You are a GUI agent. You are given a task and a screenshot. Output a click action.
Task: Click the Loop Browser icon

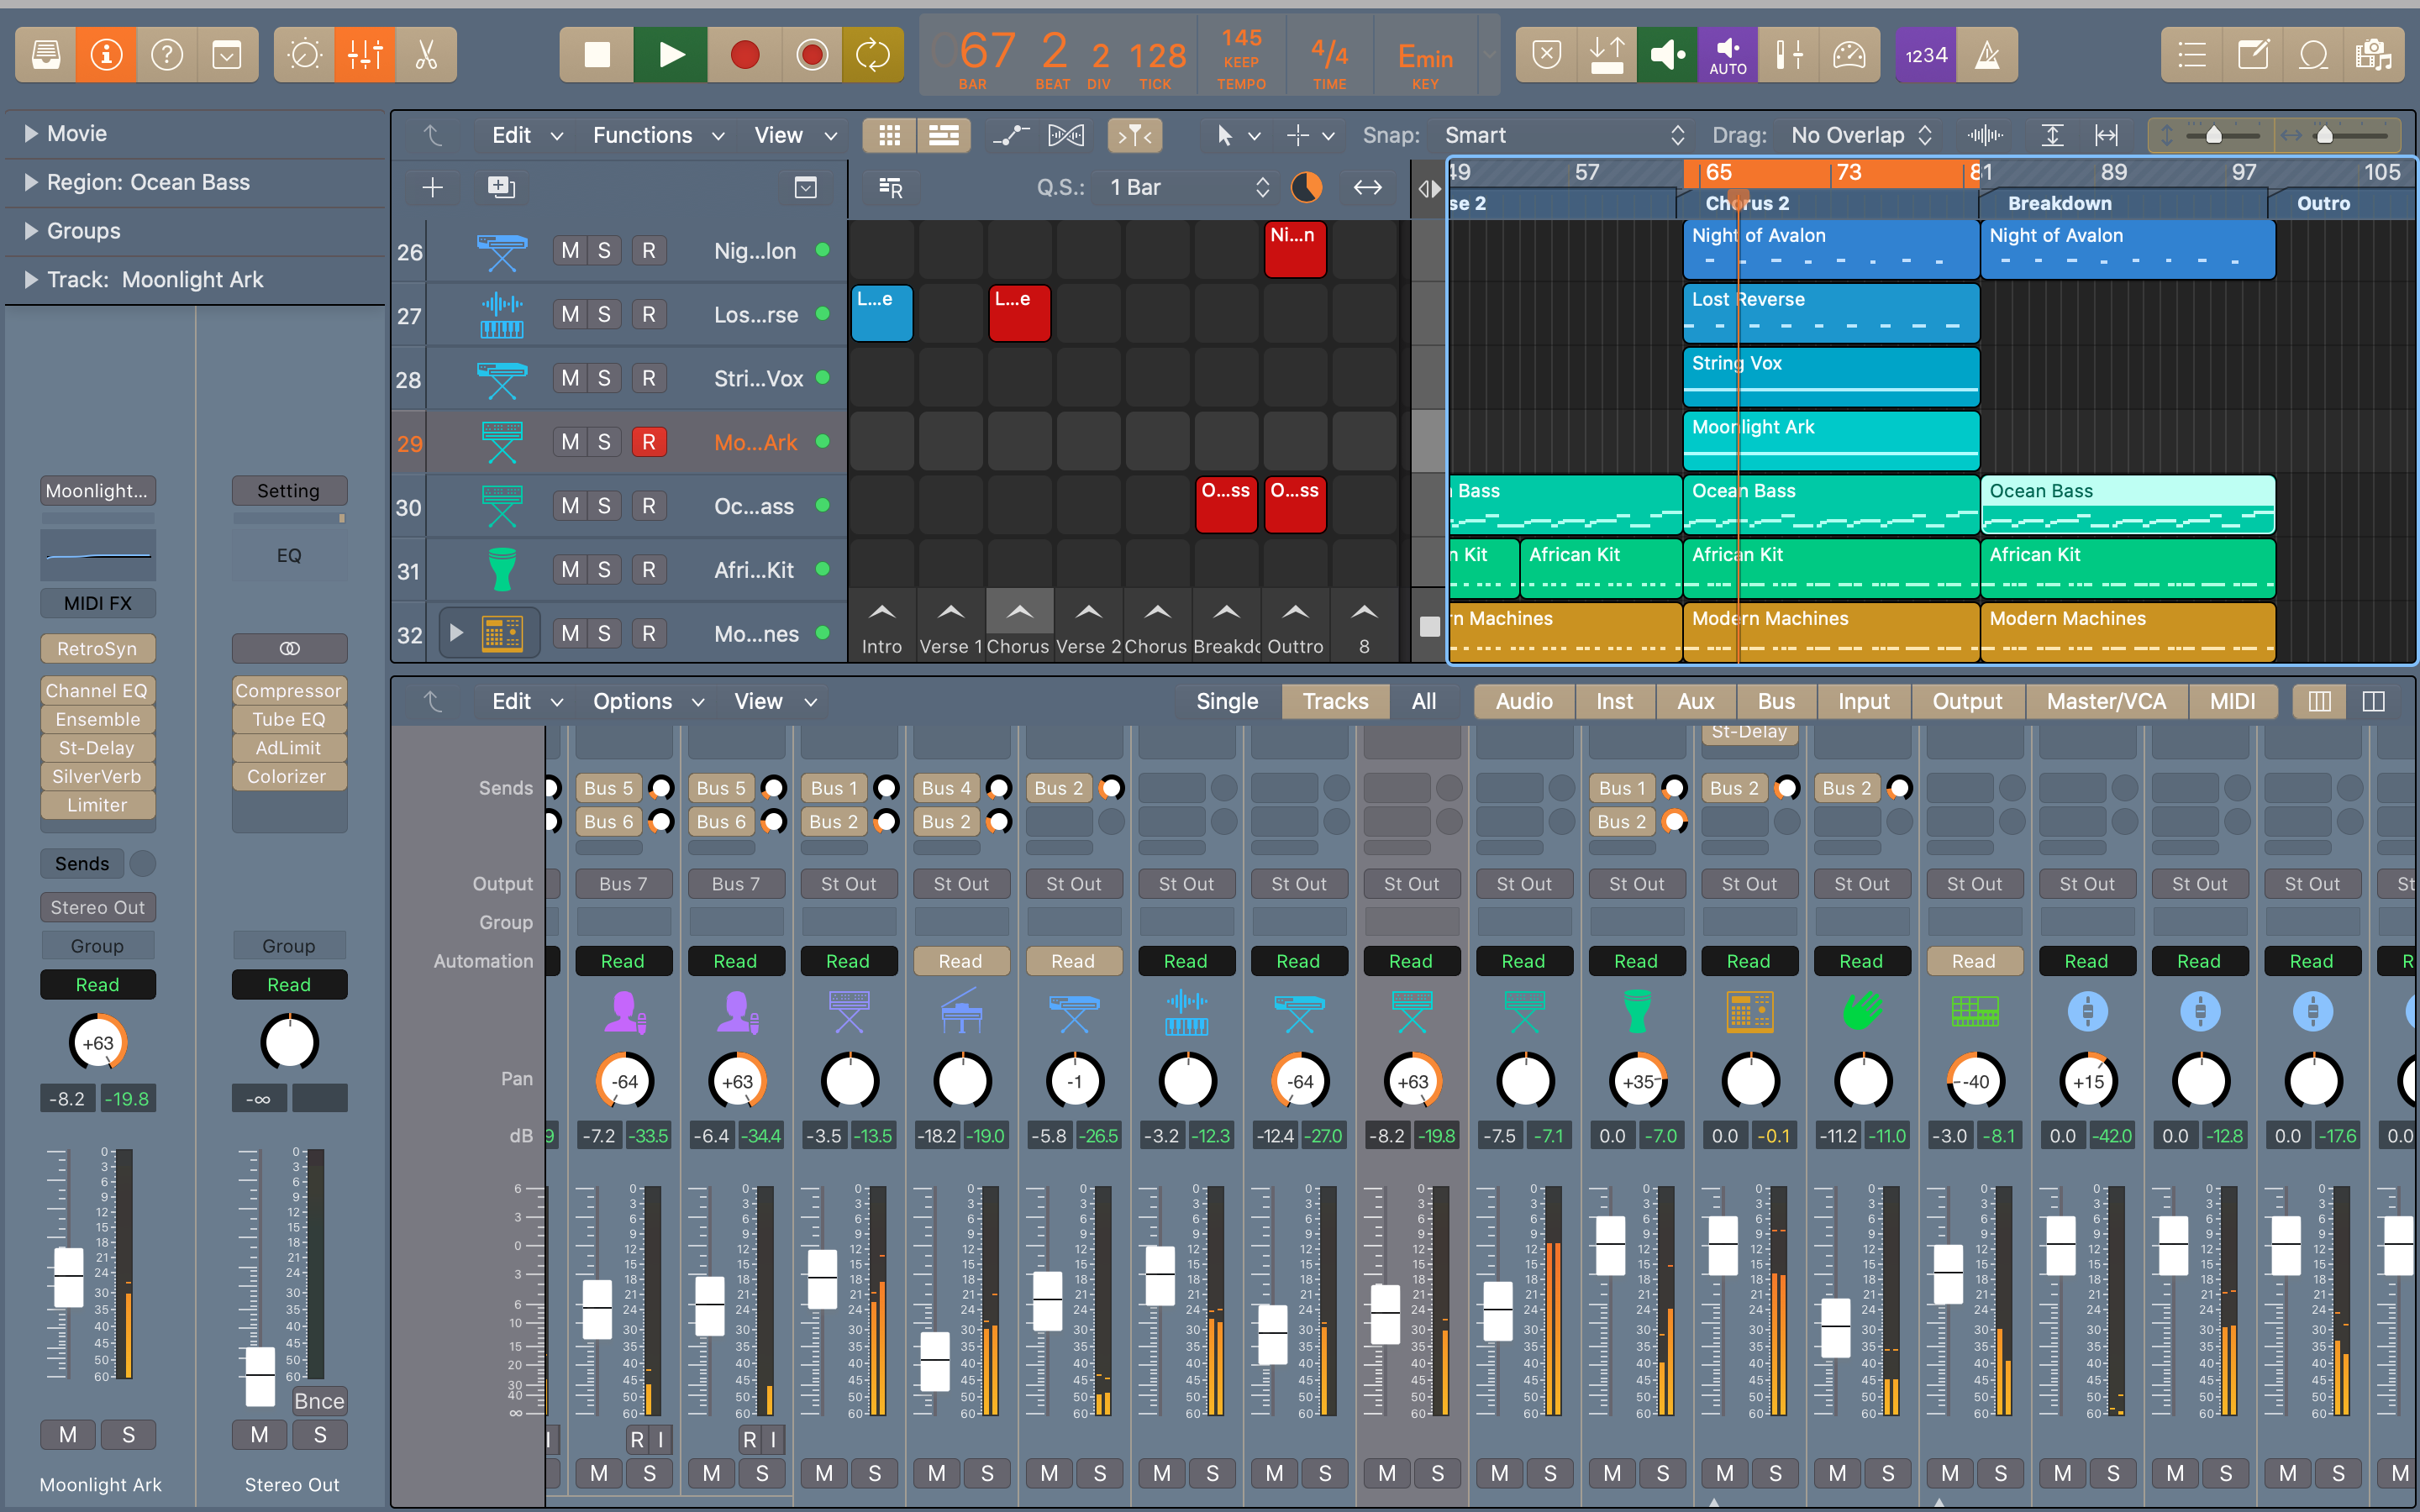click(x=2313, y=55)
